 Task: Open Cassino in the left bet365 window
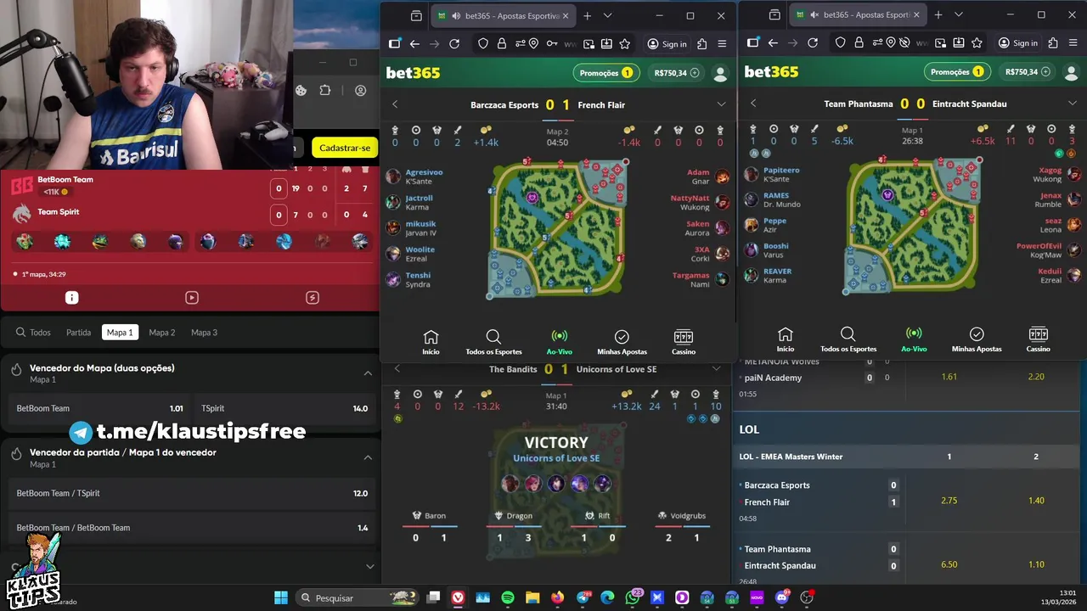pos(684,342)
